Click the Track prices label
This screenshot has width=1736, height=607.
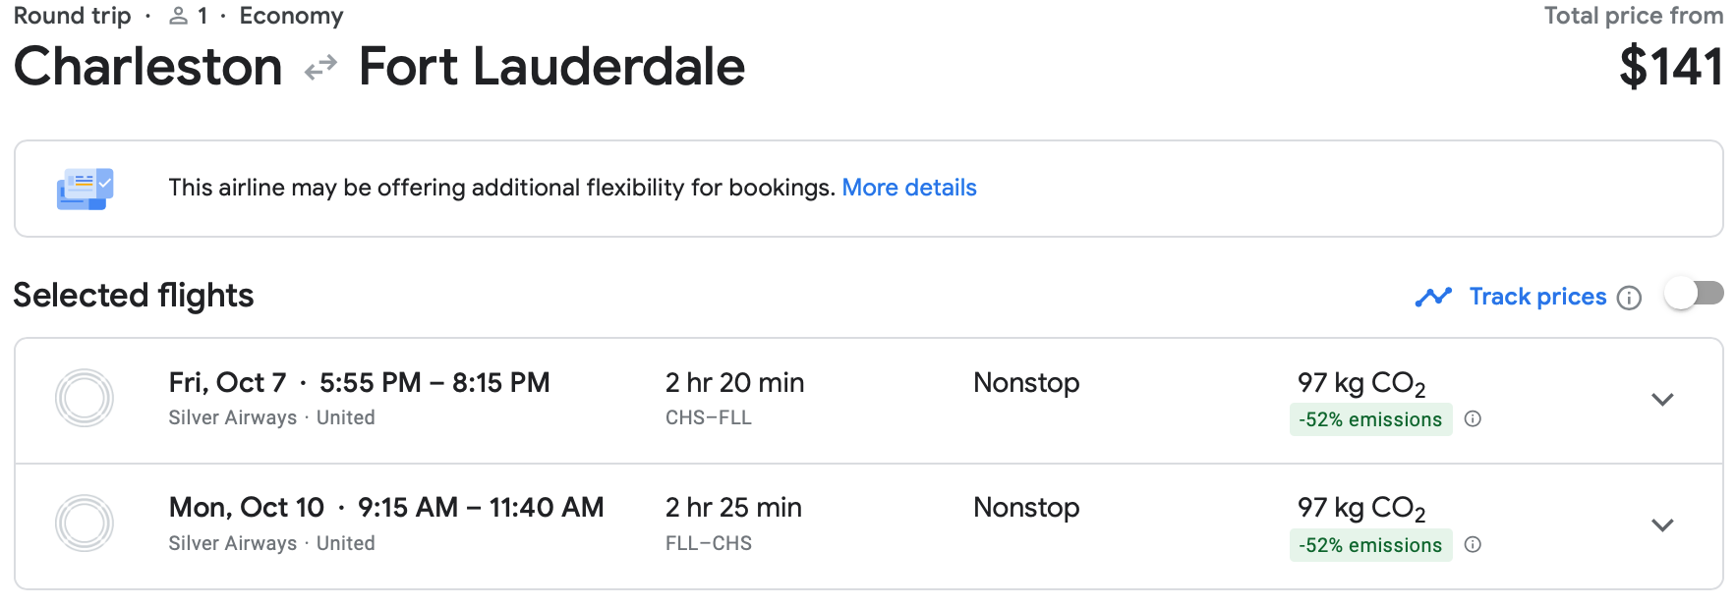coord(1537,297)
